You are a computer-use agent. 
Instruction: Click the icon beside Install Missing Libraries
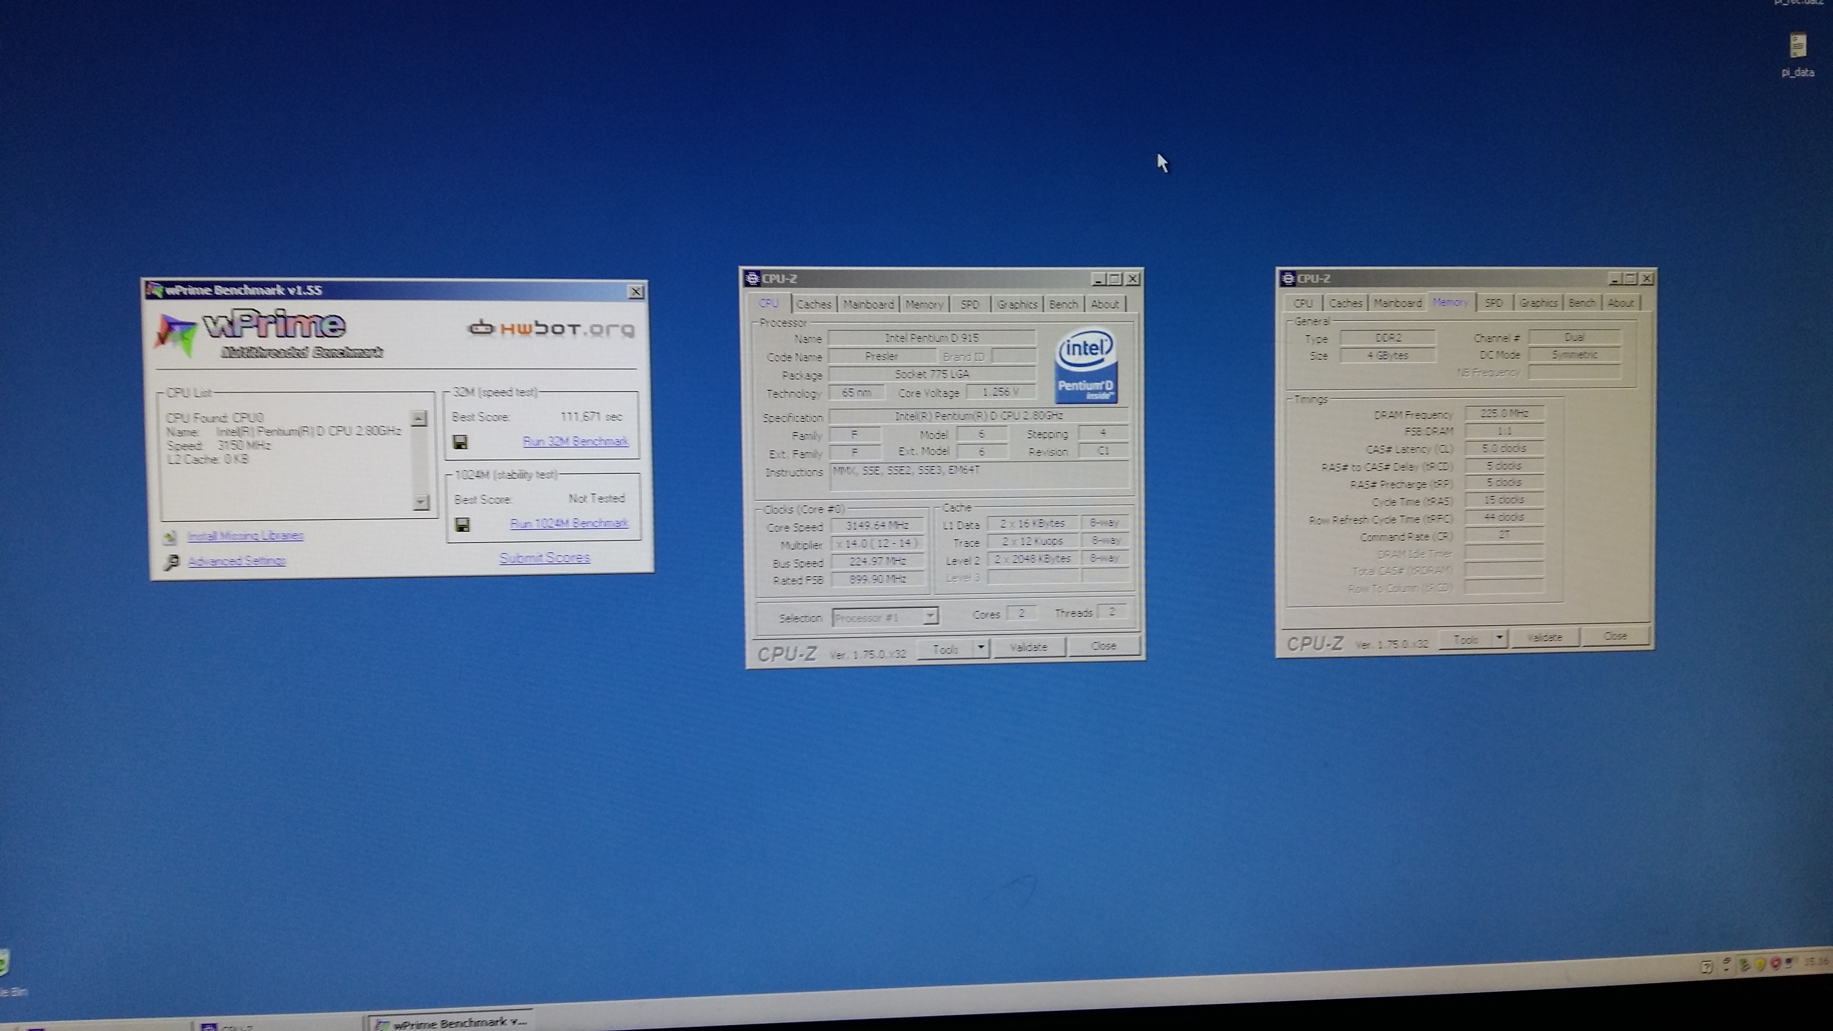click(x=169, y=536)
